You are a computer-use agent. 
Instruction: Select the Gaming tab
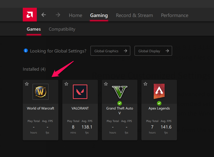pyautogui.click(x=99, y=15)
